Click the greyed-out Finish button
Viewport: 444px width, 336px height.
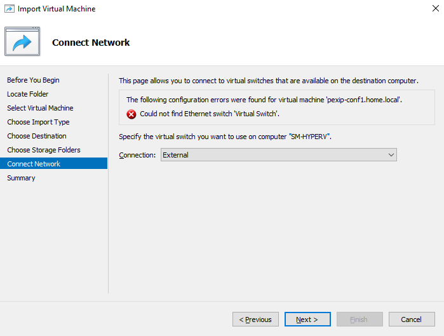[x=360, y=319]
